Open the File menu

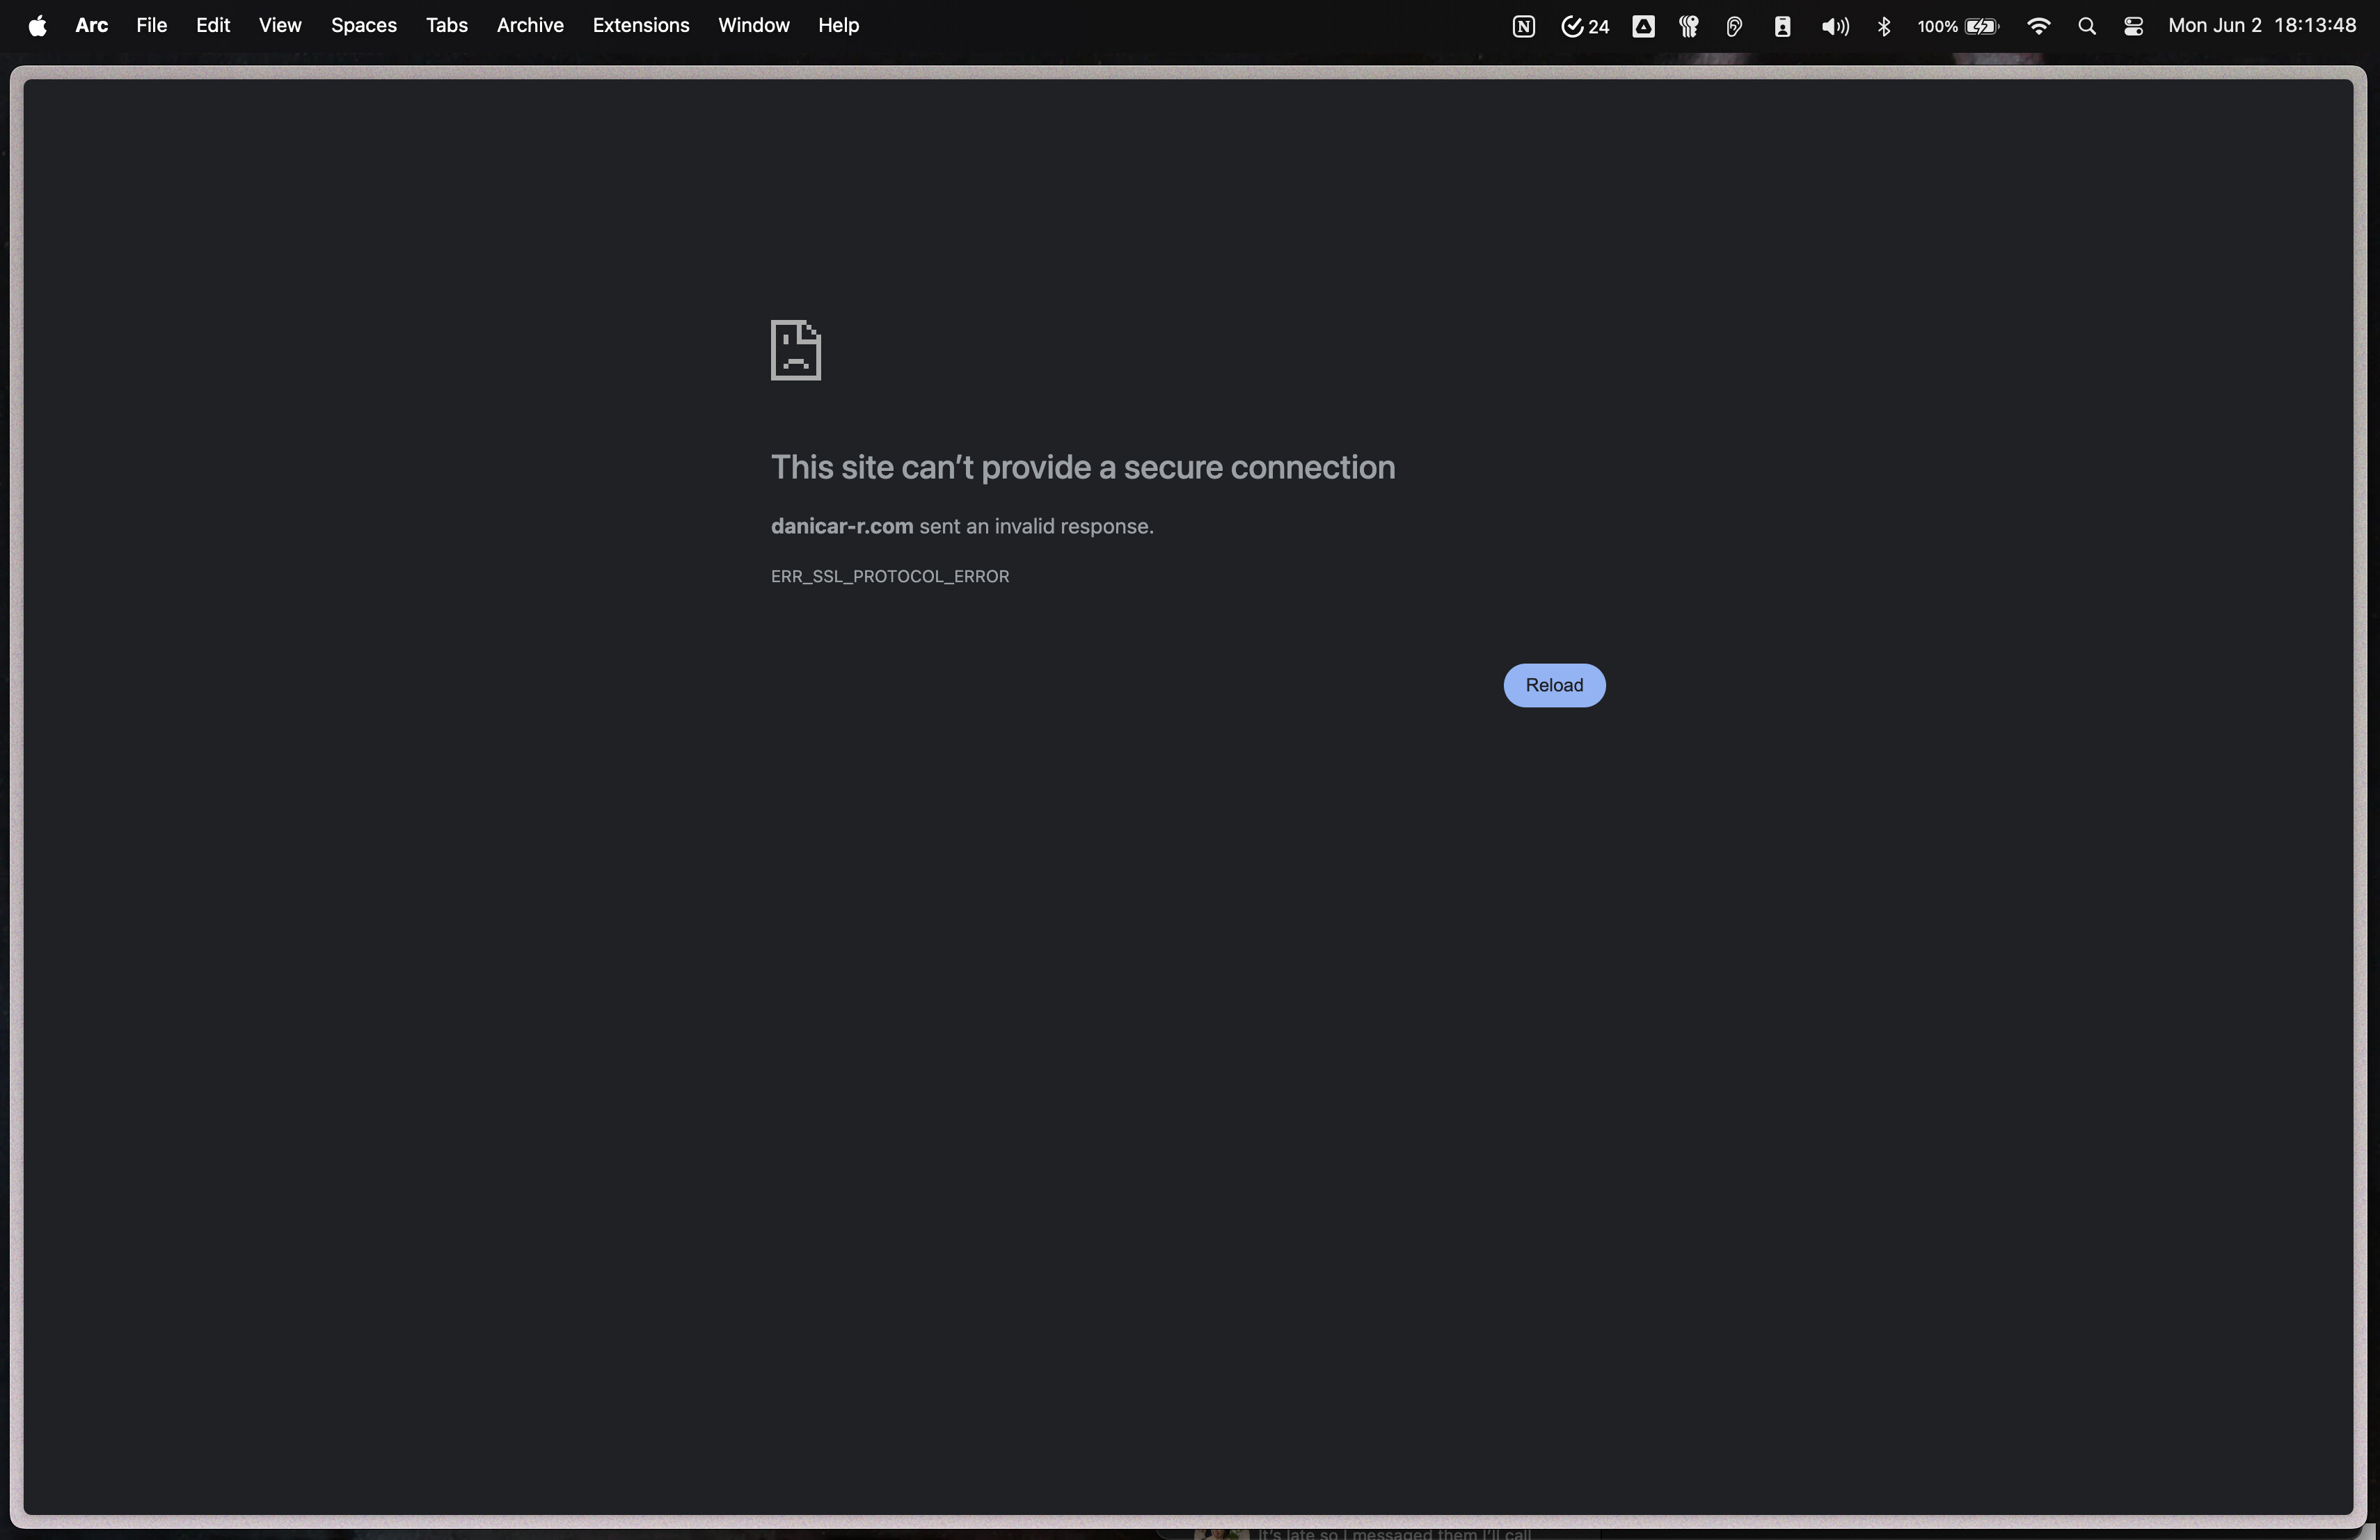151,26
